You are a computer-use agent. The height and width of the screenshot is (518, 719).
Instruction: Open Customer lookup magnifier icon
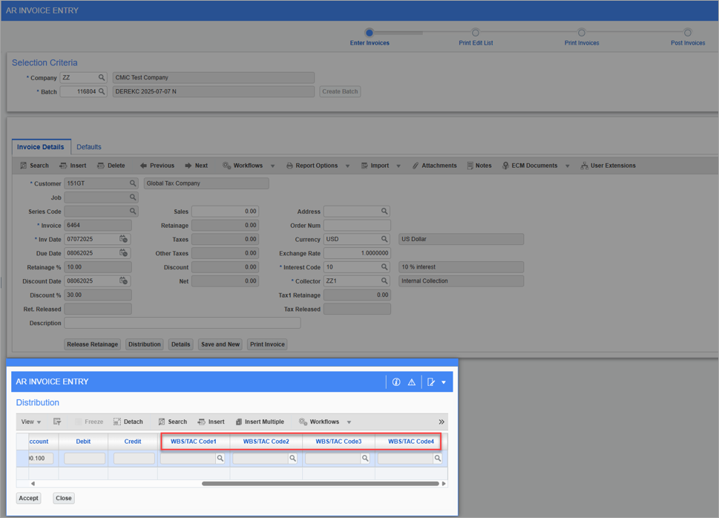point(133,183)
